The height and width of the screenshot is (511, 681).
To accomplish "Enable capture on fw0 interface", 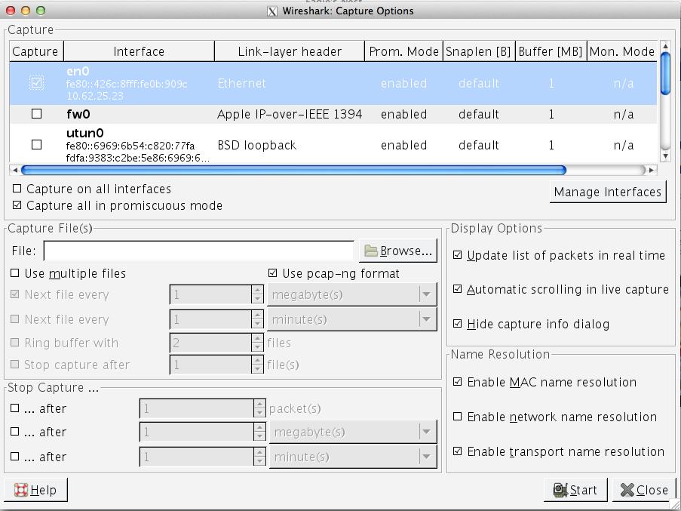I will coord(36,114).
